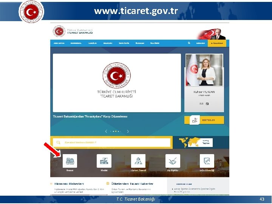272x204 pixels.
Task: Switch the site language to ENGLISH
Action: (x=200, y=43)
